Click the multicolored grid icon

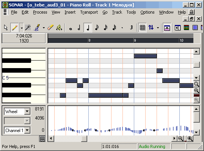pos(186,28)
